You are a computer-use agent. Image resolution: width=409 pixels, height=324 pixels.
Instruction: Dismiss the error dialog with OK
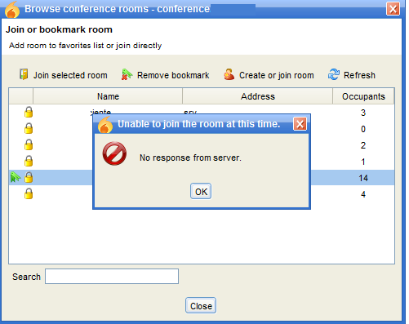pyautogui.click(x=201, y=191)
